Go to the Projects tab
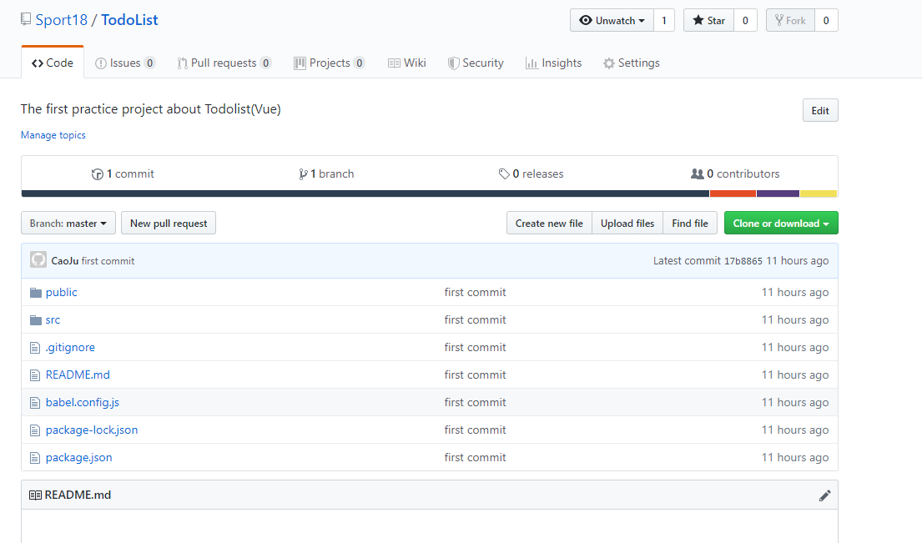This screenshot has width=922, height=543. click(330, 63)
